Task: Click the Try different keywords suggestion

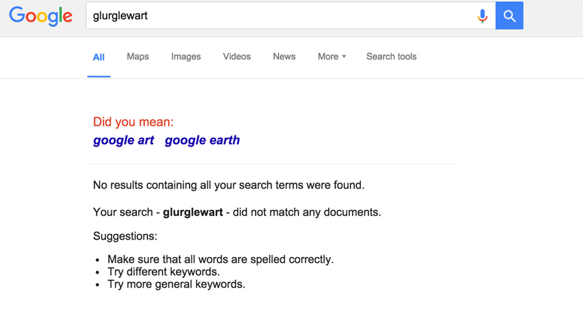Action: tap(164, 272)
